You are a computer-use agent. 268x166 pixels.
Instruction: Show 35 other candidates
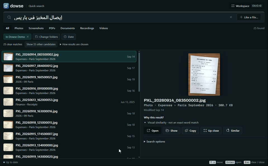(41, 44)
